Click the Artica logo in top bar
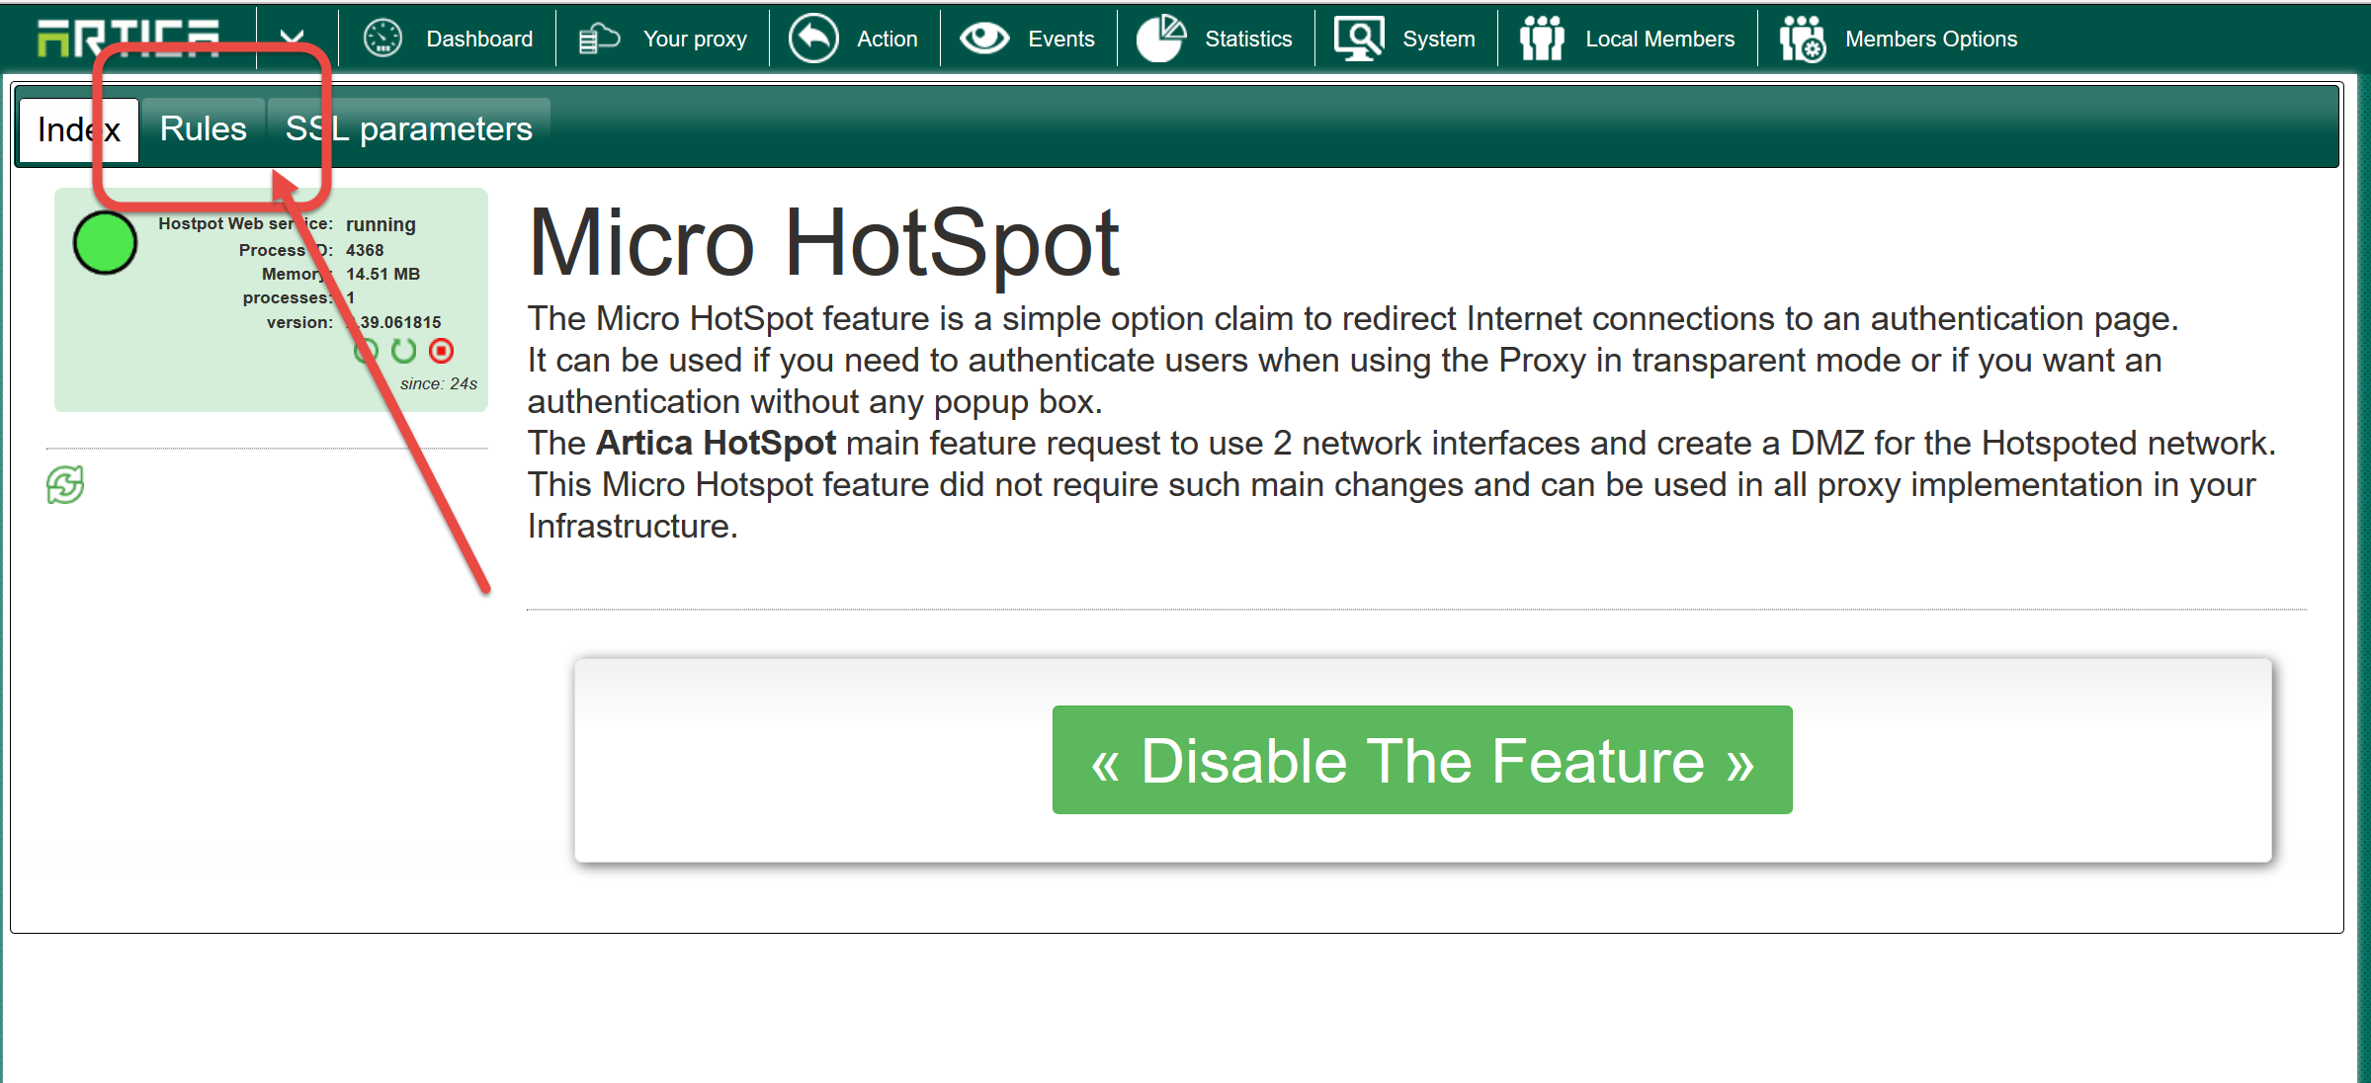Screen dimensions: 2371x1083 128,38
